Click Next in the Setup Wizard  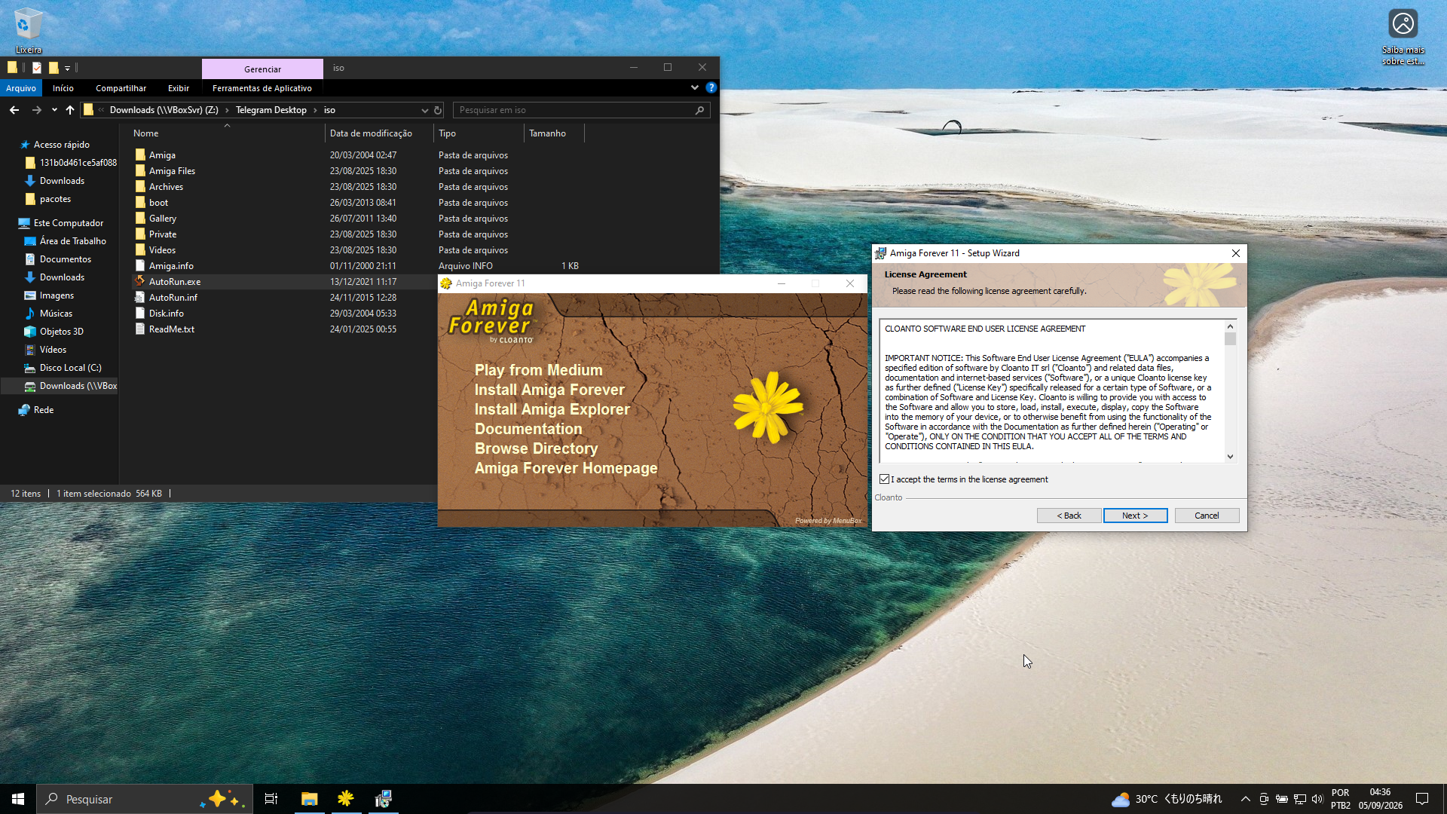coord(1135,516)
